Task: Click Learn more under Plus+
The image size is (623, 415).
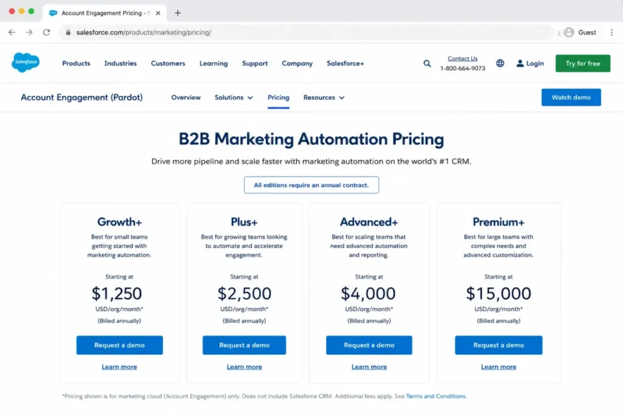Action: [245, 367]
